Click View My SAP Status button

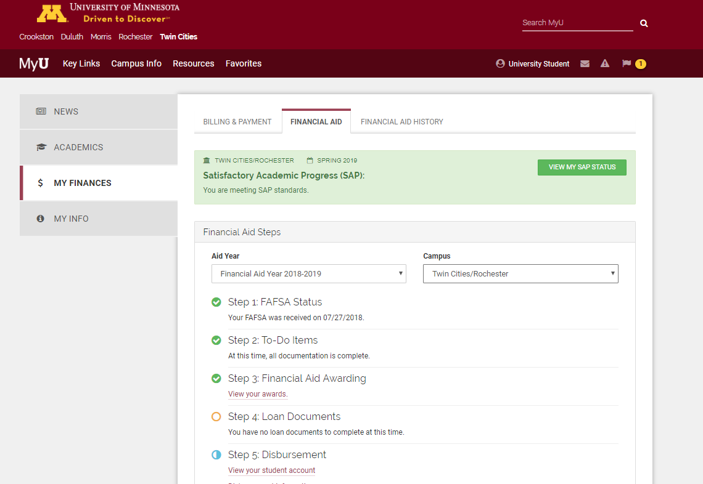click(x=582, y=167)
